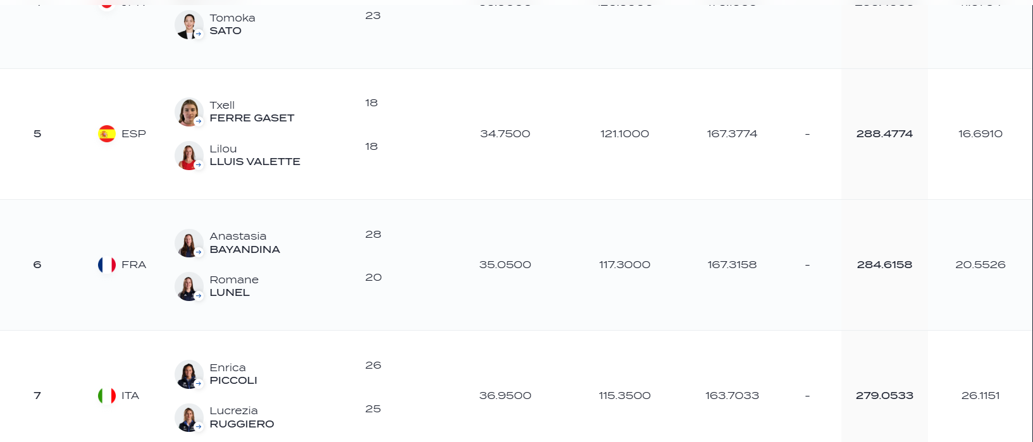Open the BAYANDINA athlete link
Screen dimensions: 1033x442
point(245,250)
